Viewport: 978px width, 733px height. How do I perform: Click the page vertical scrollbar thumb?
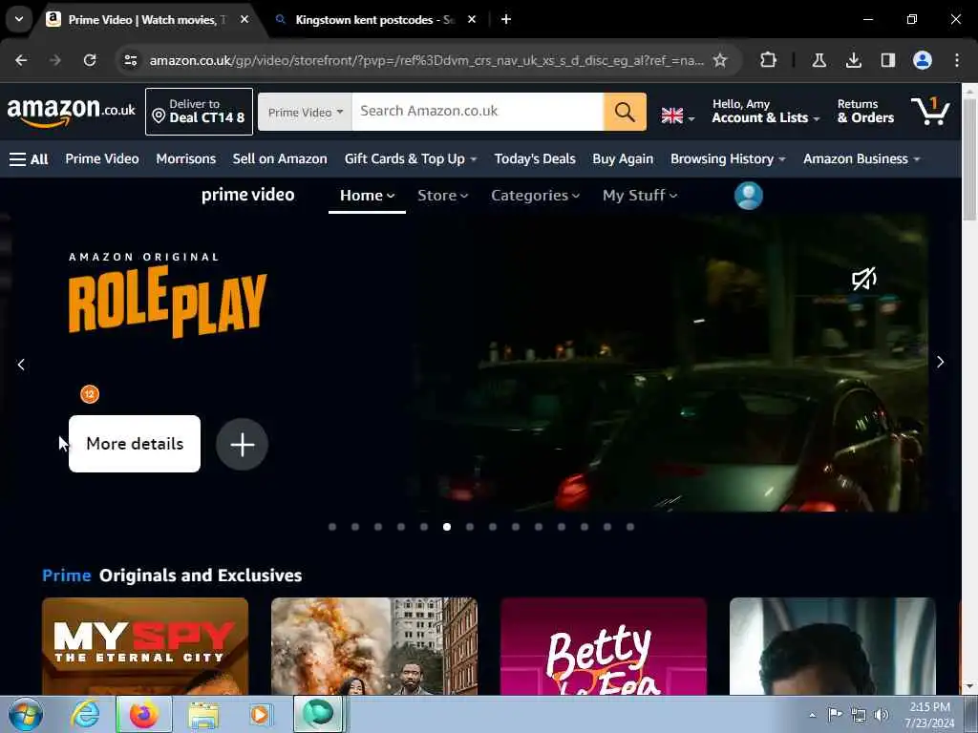point(969,159)
